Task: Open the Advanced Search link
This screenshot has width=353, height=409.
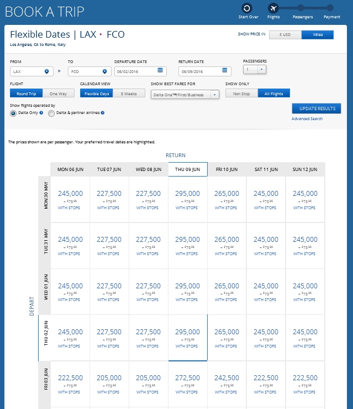Action: [x=307, y=119]
